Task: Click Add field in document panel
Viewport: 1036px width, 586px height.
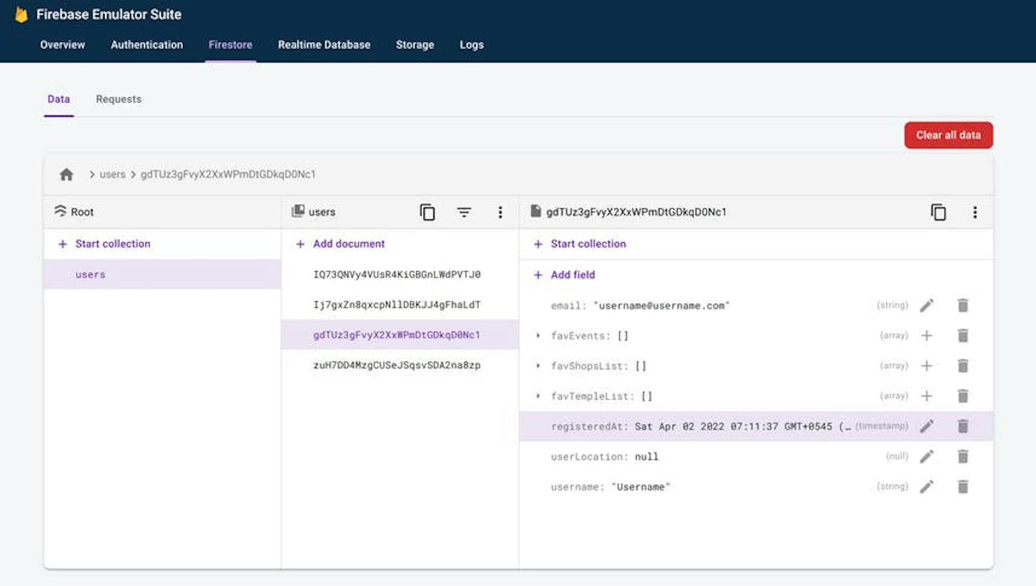Action: coord(564,275)
